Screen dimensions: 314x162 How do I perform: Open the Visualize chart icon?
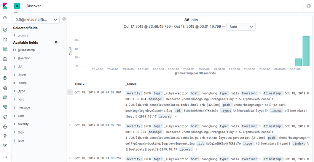point(5,39)
